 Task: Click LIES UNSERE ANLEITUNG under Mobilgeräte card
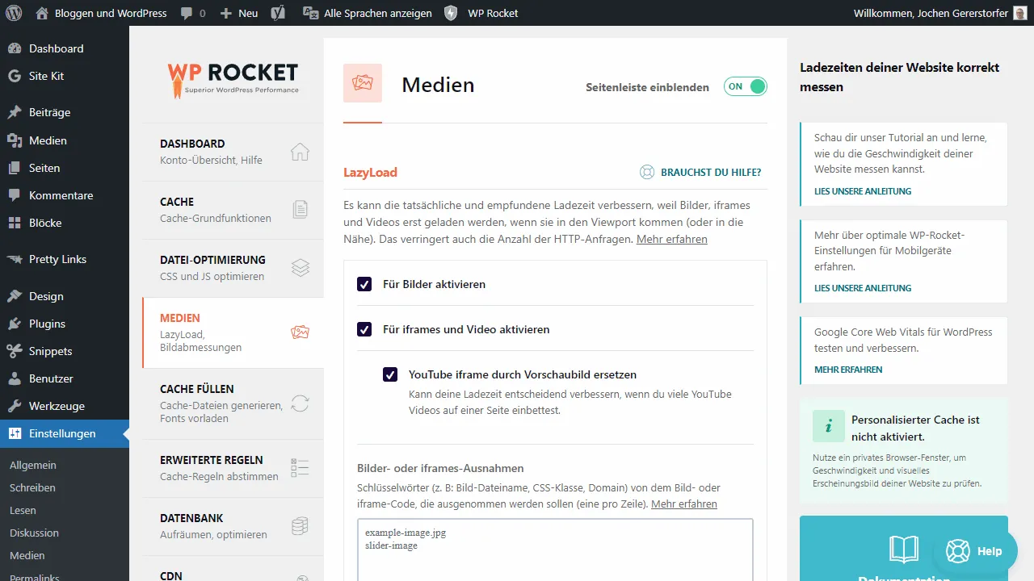point(863,288)
